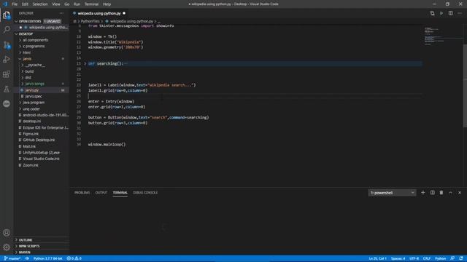Open the Help menu
Viewport: 467px width, 262px height.
(107, 4)
